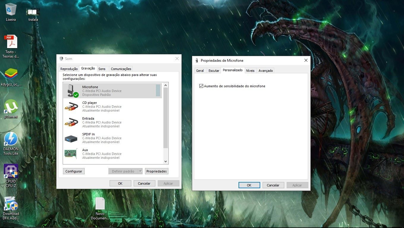Select the SPDIF In name in the list

pos(89,134)
